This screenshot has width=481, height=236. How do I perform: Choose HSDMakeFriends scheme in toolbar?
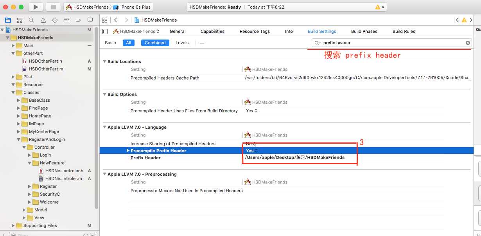(x=87, y=7)
